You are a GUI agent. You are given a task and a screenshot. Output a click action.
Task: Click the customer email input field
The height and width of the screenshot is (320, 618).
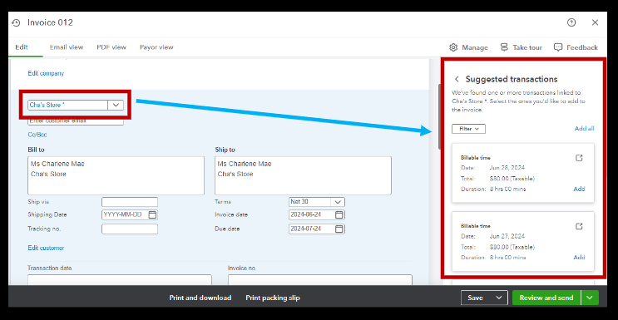pos(76,121)
